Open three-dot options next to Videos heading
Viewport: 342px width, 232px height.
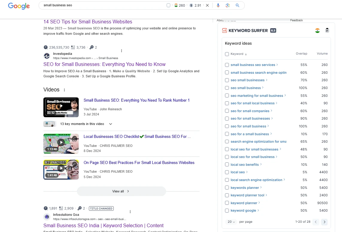click(64, 90)
